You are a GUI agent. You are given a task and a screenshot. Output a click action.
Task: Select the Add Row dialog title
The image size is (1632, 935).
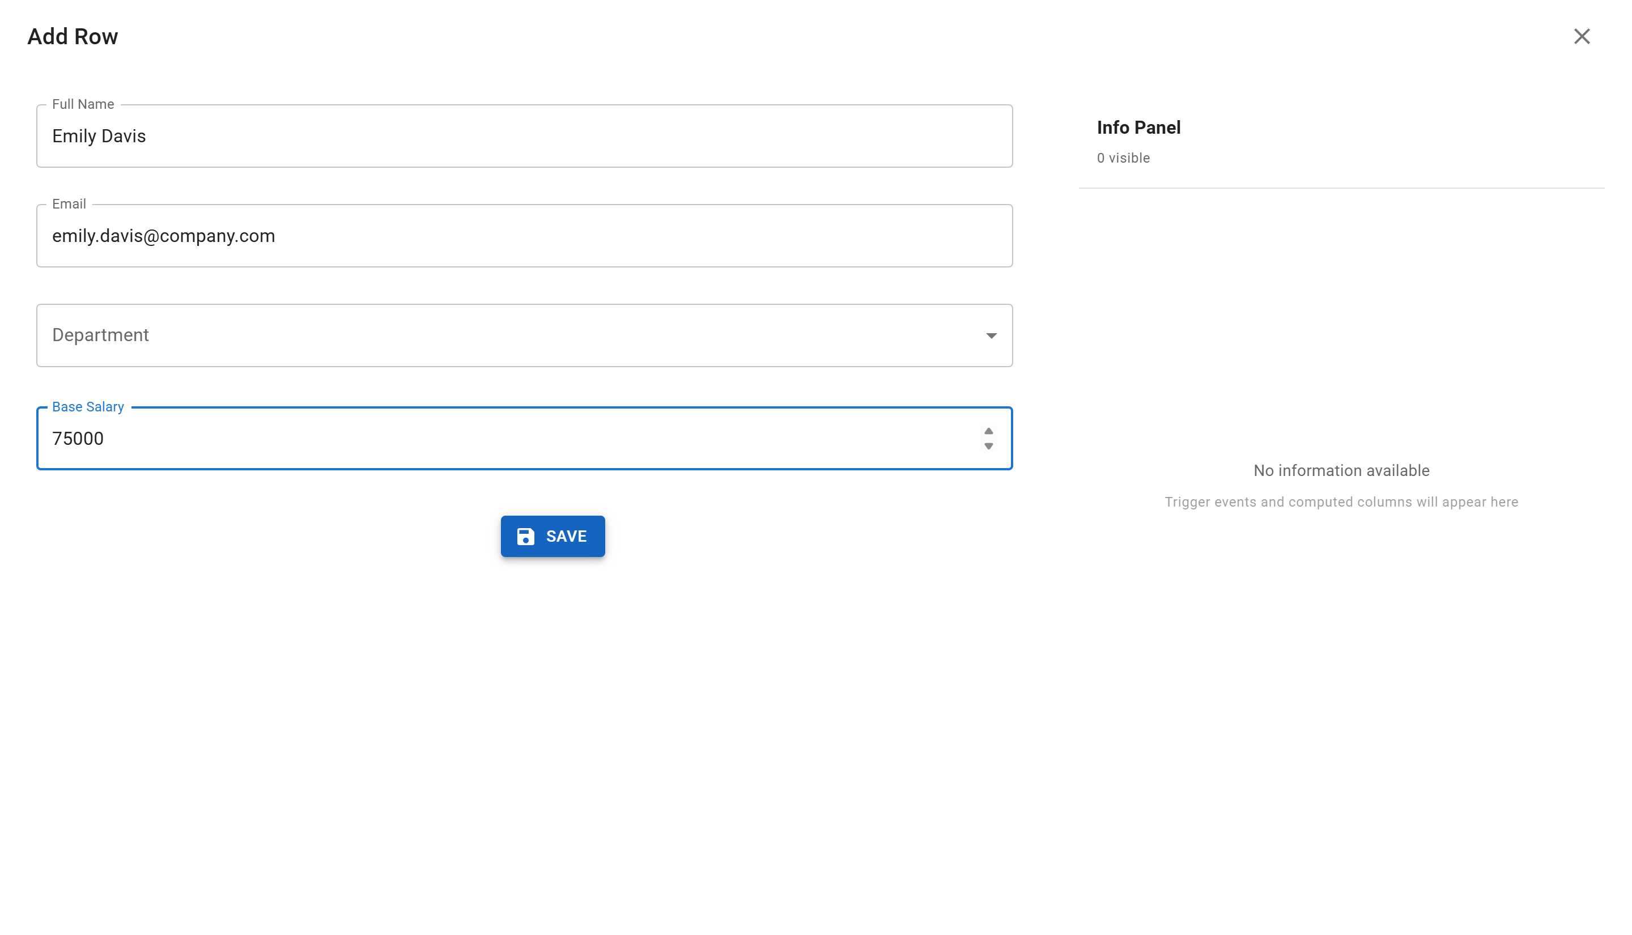[72, 37]
